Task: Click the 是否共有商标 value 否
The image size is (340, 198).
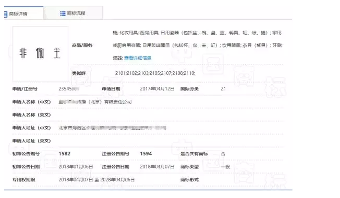Action: tap(223, 154)
